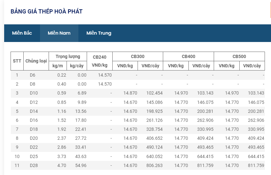The width and height of the screenshot is (271, 175).
Task: Click the 198.925 value in the D14 row
Action: coord(155,111)
